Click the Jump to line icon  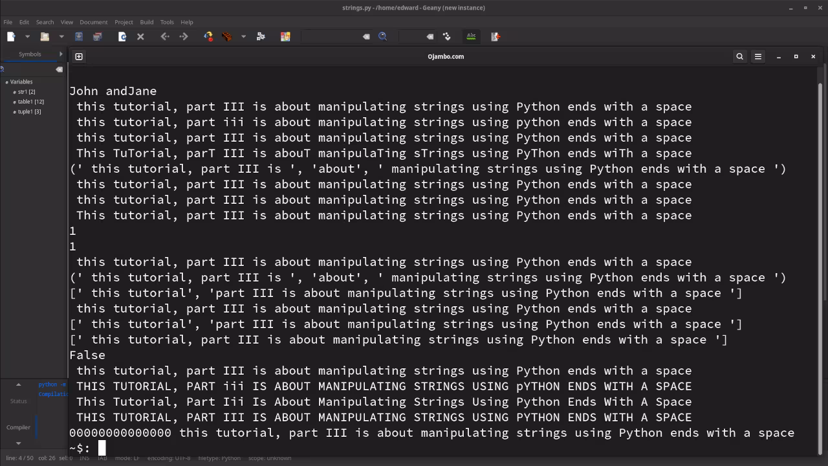446,37
